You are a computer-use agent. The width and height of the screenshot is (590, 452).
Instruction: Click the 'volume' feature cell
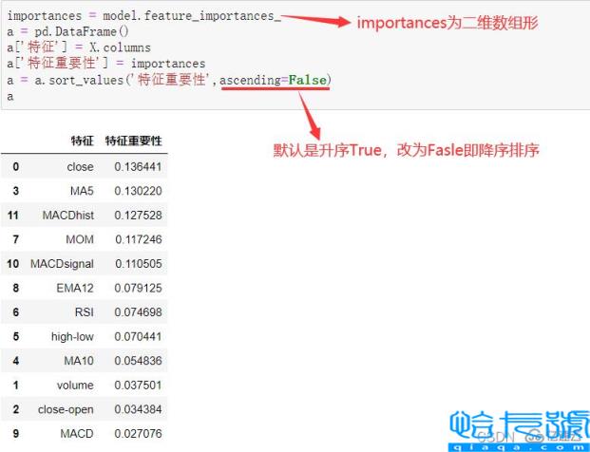click(75, 386)
